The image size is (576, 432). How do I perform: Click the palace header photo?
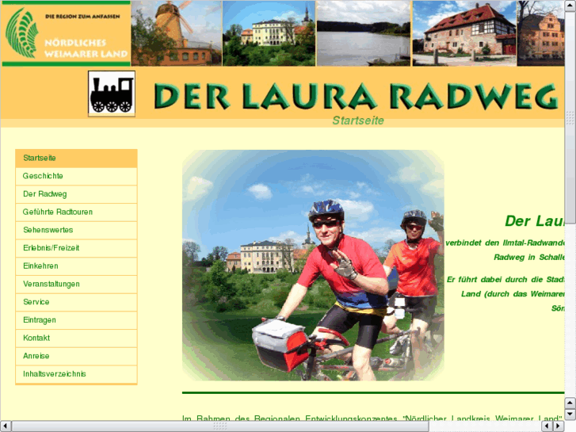click(x=269, y=33)
